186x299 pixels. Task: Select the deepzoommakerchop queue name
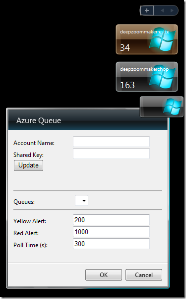point(144,69)
